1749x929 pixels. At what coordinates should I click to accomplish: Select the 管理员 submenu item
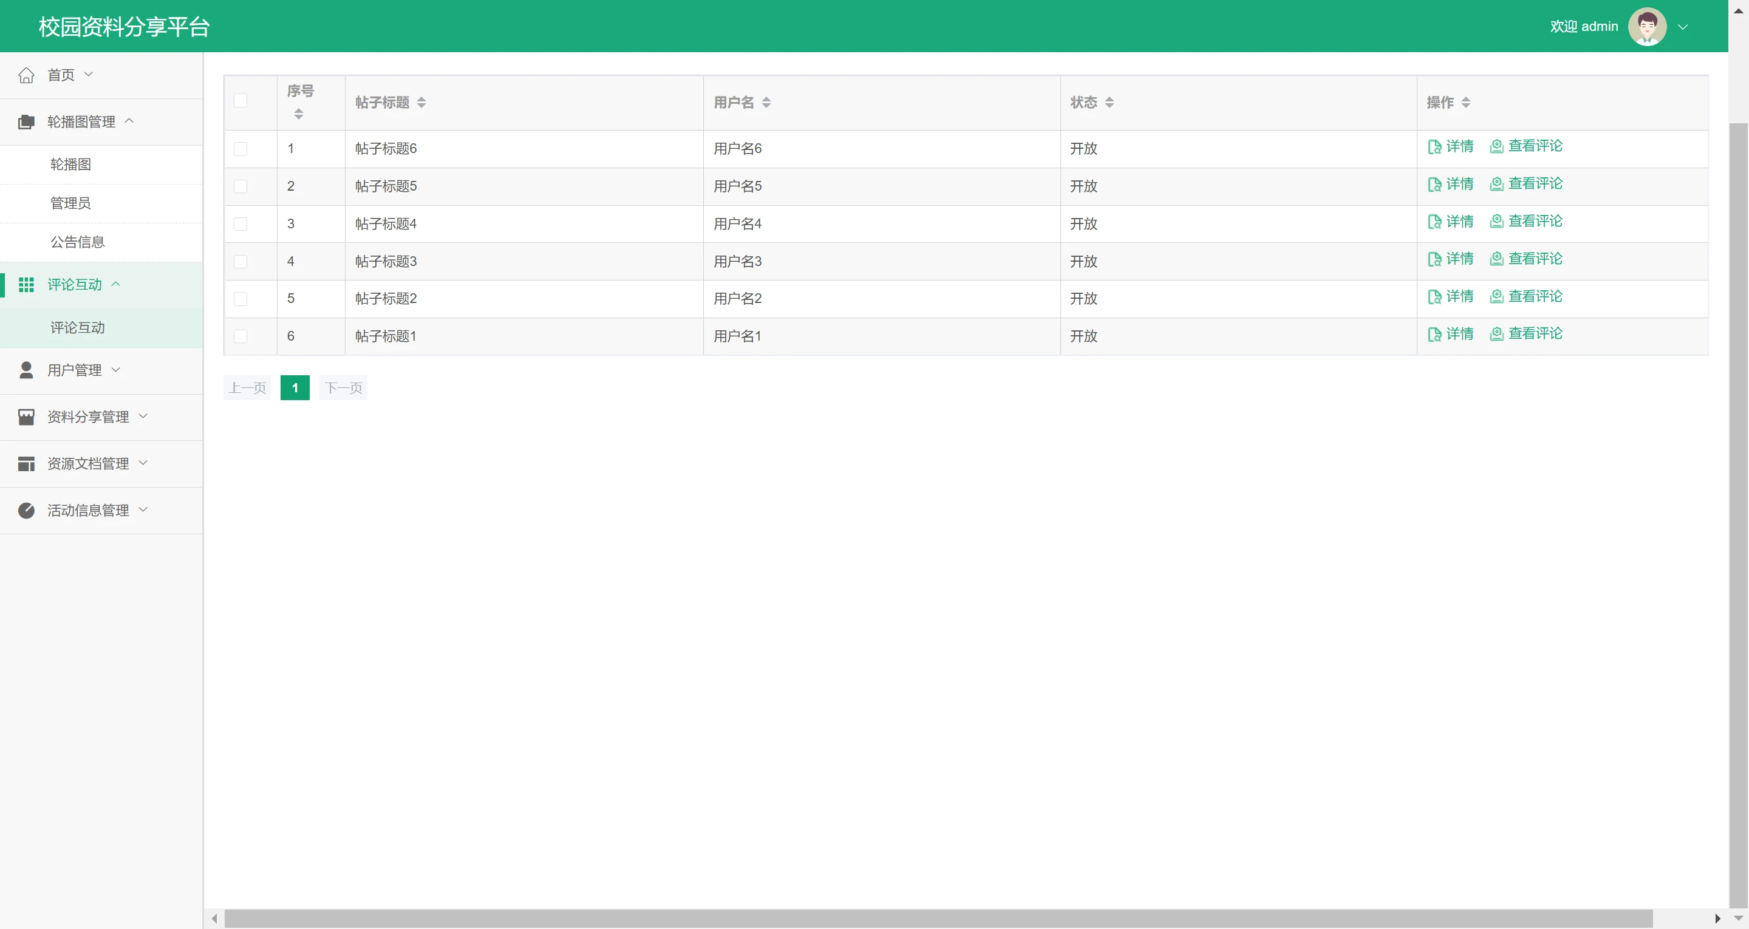[70, 203]
